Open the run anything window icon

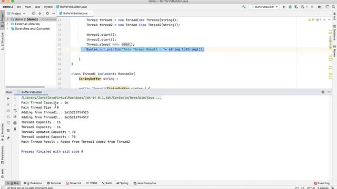[x=327, y=7]
